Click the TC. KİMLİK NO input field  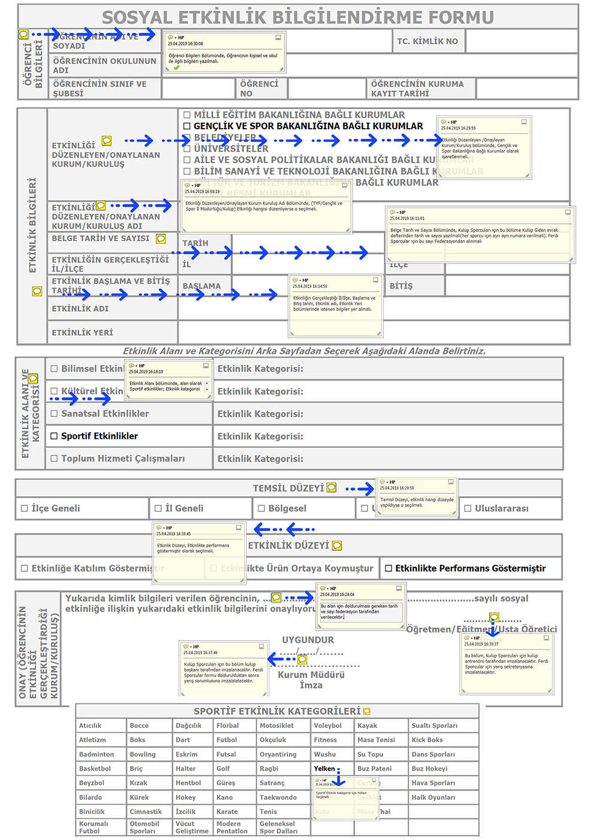tap(522, 41)
